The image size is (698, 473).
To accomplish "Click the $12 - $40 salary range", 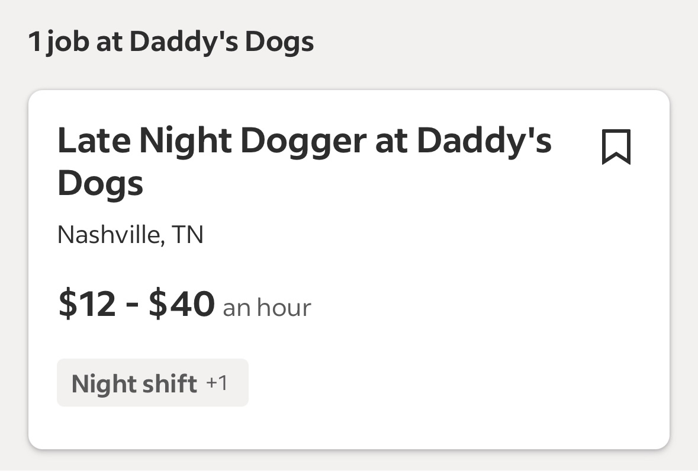I will (x=137, y=303).
